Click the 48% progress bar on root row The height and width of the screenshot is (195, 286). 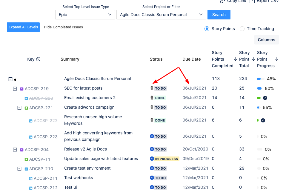click(260, 79)
